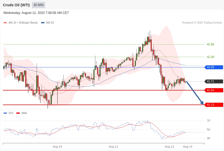Image resolution: width=224 pixels, height=151 pixels.
Task: Click the blue 42.05 pivot price tag
Action: pos(214,67)
